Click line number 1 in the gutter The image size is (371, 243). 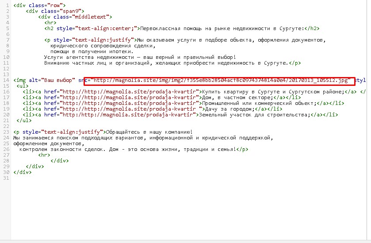tap(6, 5)
